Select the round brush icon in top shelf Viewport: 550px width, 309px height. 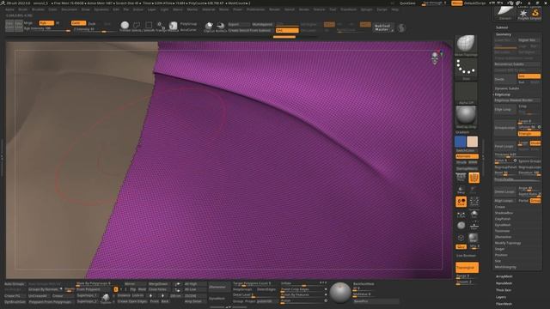pos(125,25)
